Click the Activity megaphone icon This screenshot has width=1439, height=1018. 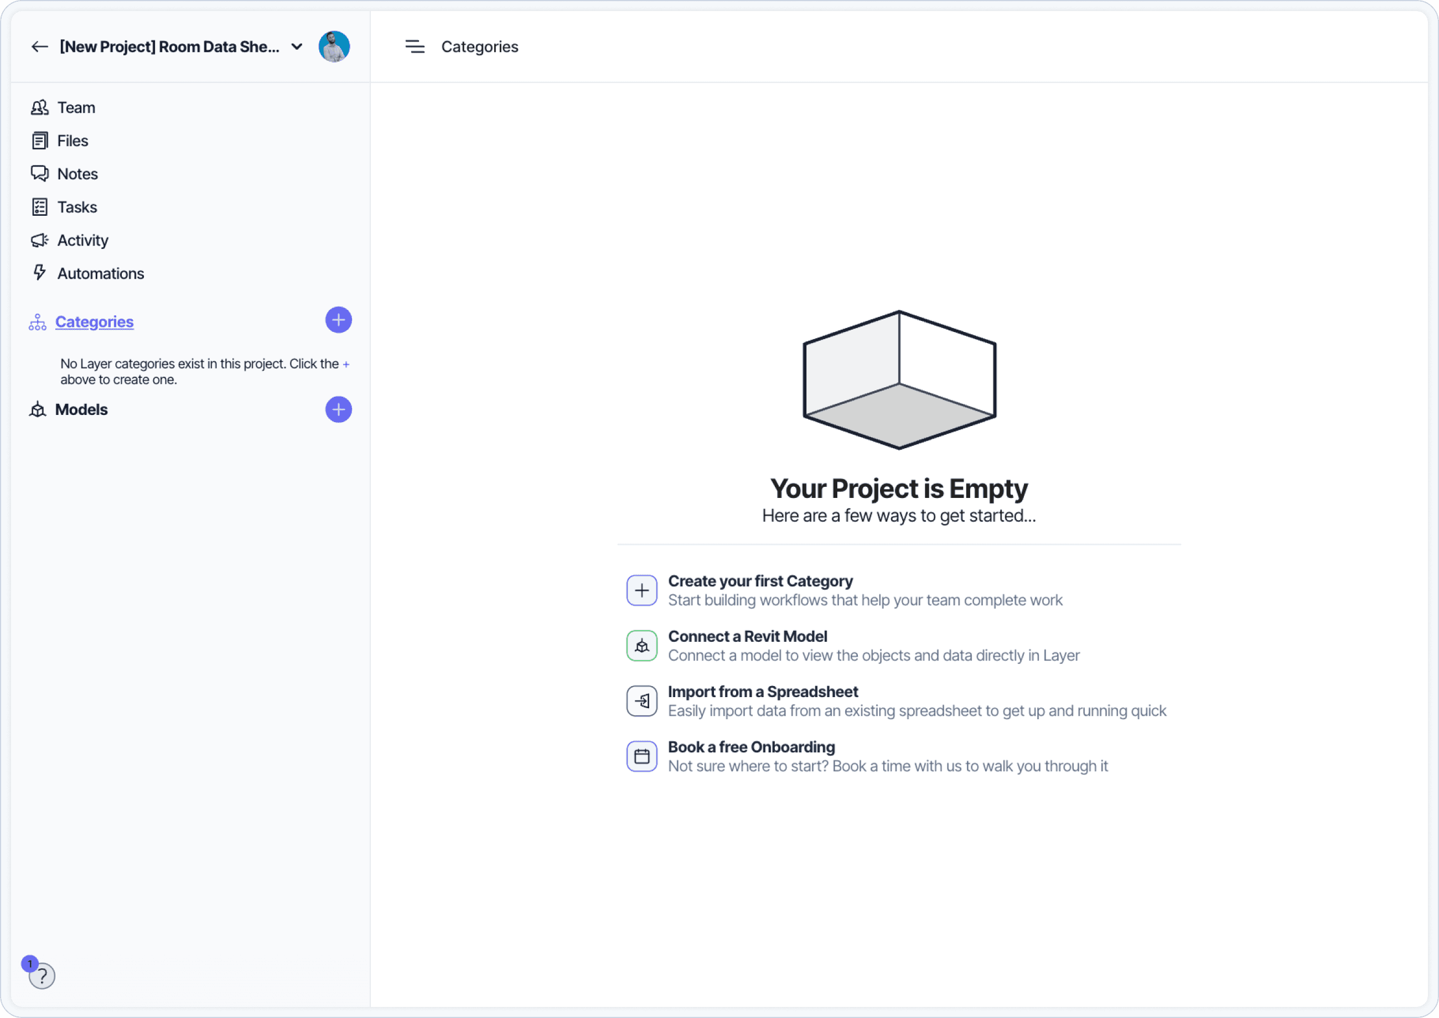pyautogui.click(x=39, y=240)
